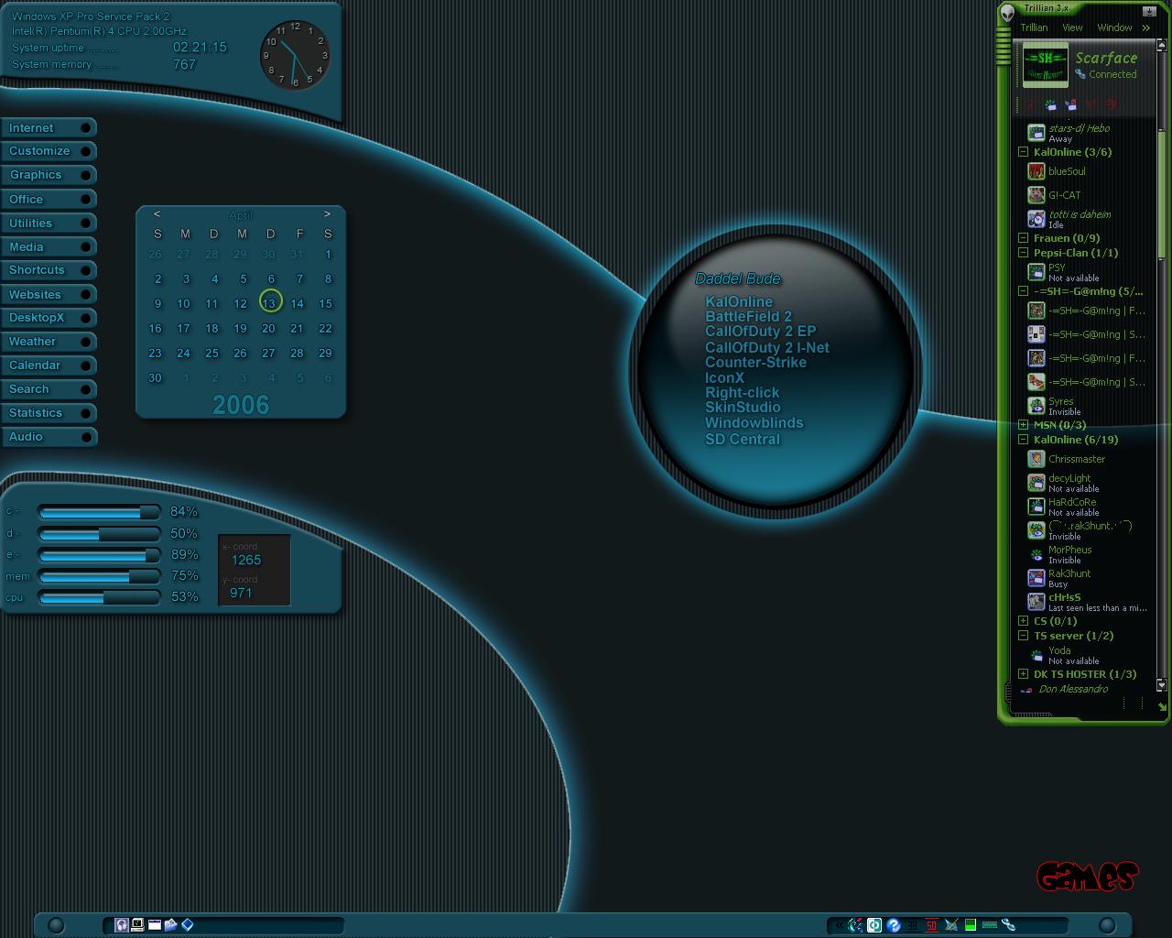Click the PSY contact icon
This screenshot has width=1172, height=938.
click(x=1036, y=272)
